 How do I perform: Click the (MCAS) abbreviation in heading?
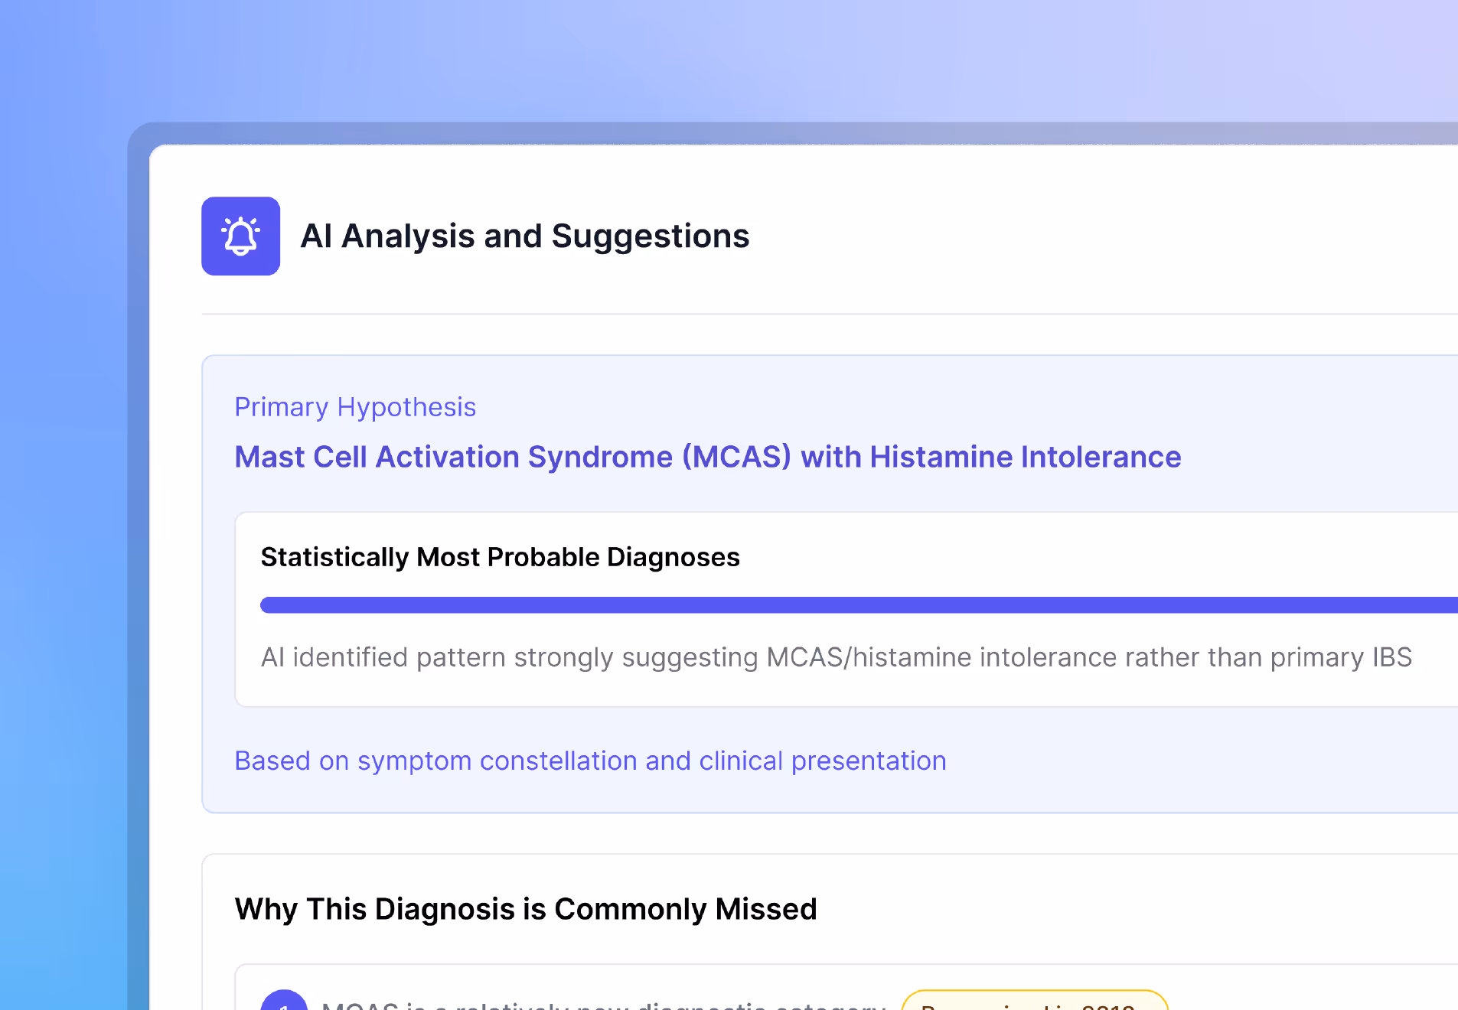(736, 457)
